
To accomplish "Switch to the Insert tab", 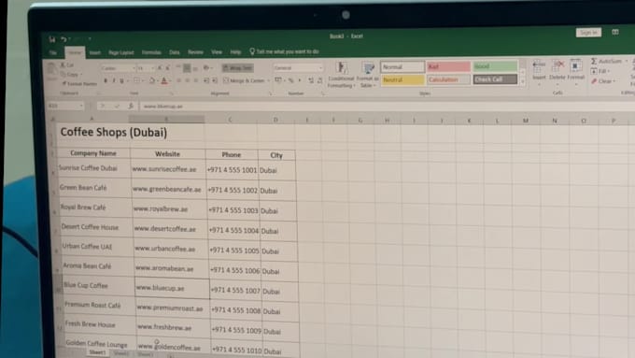I will [x=95, y=52].
